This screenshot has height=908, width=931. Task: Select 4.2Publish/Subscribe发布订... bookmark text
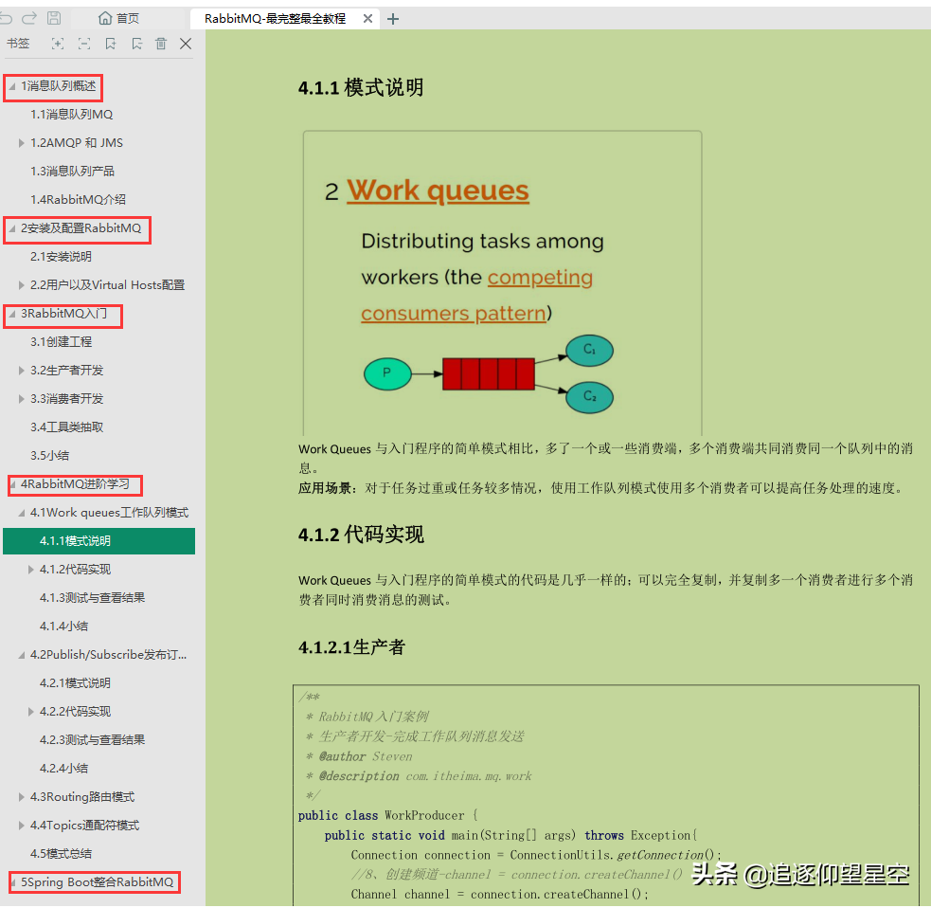click(x=108, y=655)
